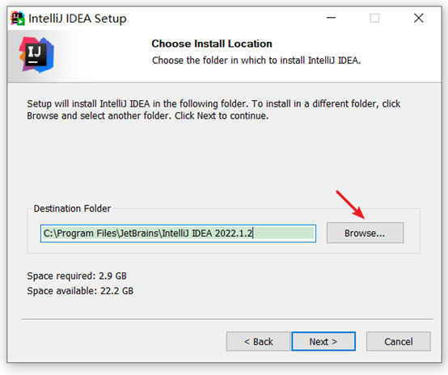Screen dimensions: 448x375
Task: Click the disabled maximize button
Action: 374,18
